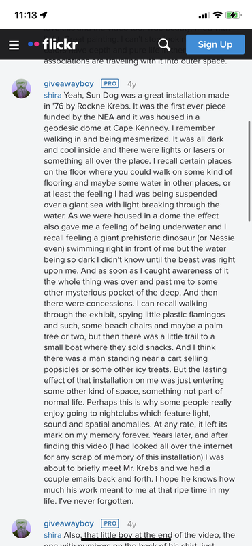
Task: Tap the battery charging status icon
Action: [233, 15]
